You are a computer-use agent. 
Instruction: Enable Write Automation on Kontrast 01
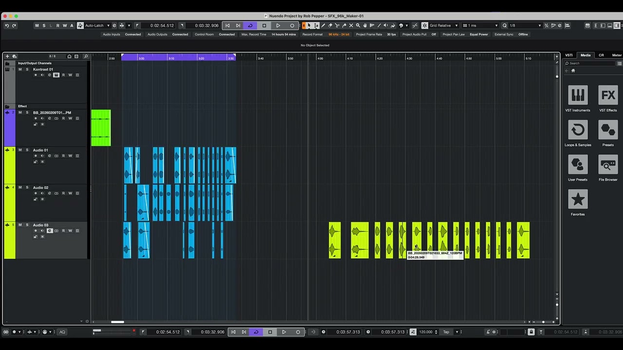pyautogui.click(x=70, y=75)
